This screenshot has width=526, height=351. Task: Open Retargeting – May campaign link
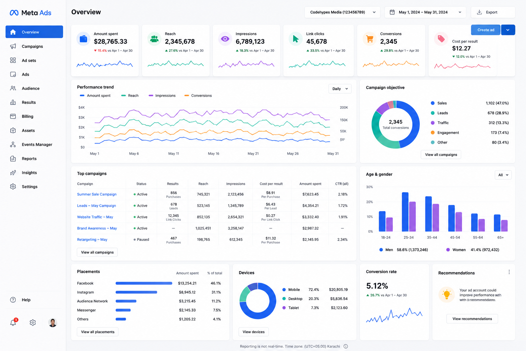(92, 240)
